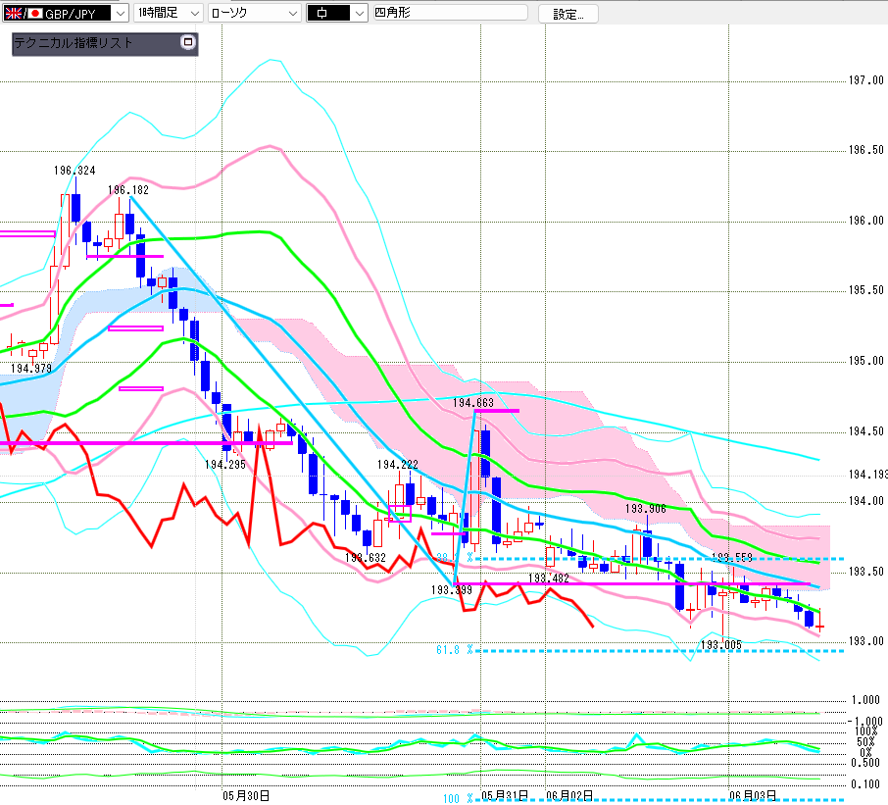Open the ローソク chart type dropdown

[254, 13]
